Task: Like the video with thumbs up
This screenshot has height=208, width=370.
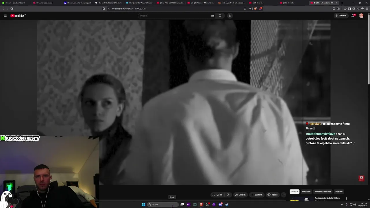Action: pos(217,195)
